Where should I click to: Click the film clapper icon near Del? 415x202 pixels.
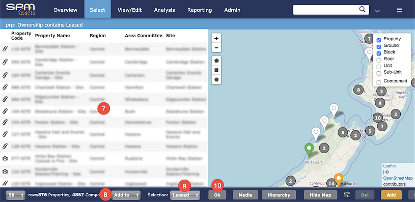pos(347,195)
